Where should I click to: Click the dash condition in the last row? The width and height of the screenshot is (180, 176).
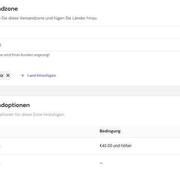pyautogui.click(x=101, y=163)
